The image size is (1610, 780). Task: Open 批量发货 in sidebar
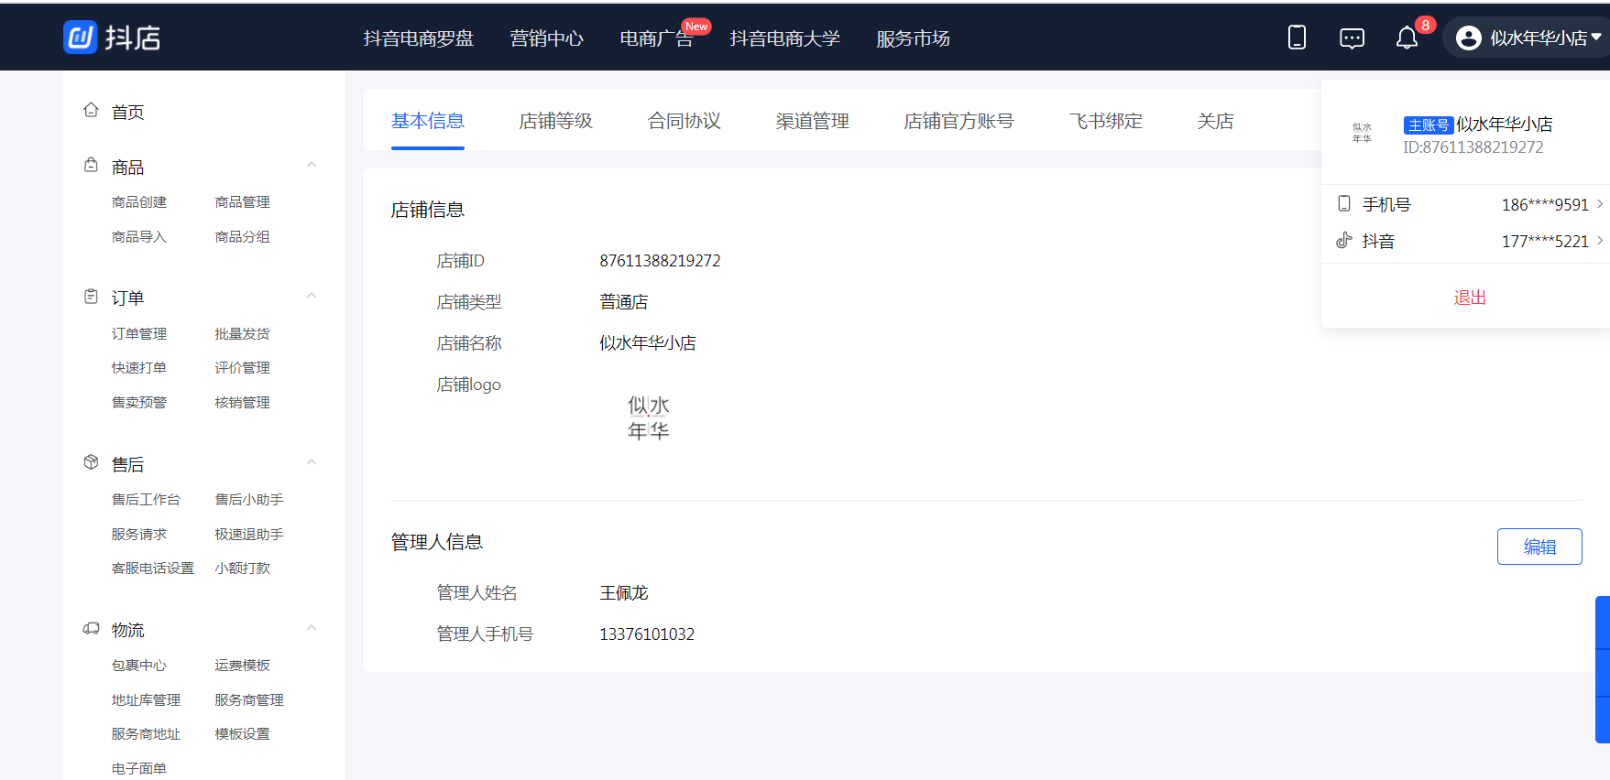(x=243, y=334)
